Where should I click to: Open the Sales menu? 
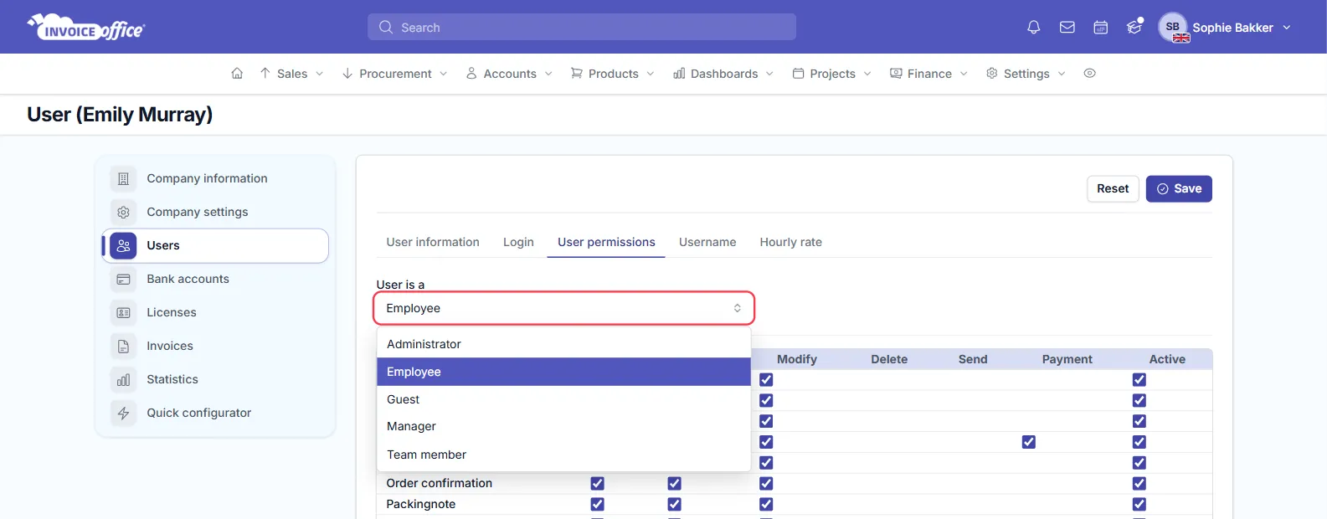tap(291, 74)
